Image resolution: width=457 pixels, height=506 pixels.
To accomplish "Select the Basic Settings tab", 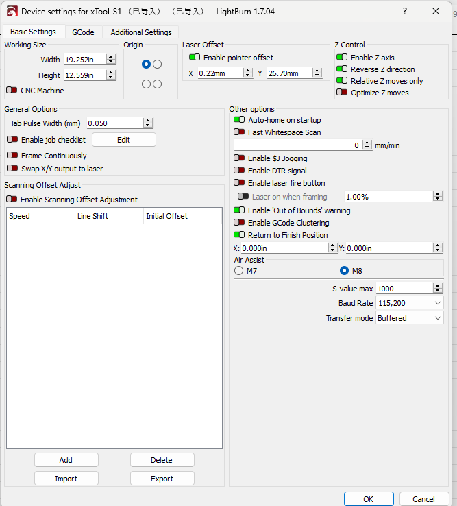I will click(33, 32).
